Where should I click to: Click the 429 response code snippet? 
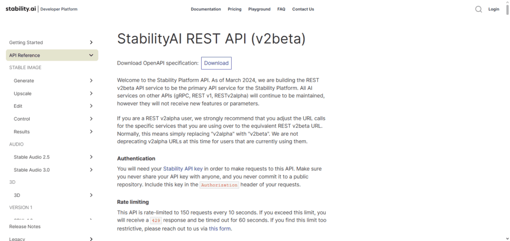156,221
